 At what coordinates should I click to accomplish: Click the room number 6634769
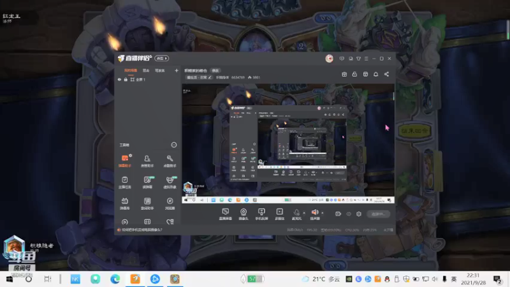pos(238,77)
